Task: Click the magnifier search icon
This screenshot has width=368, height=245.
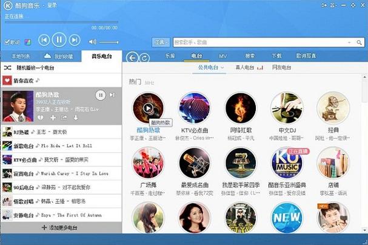Action: [x=359, y=42]
